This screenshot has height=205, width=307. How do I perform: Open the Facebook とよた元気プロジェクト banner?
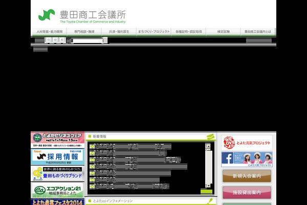247,159
